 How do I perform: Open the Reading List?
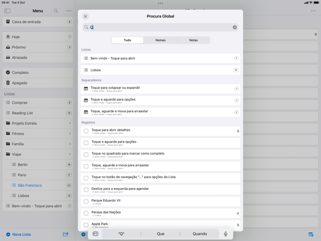tap(38, 113)
